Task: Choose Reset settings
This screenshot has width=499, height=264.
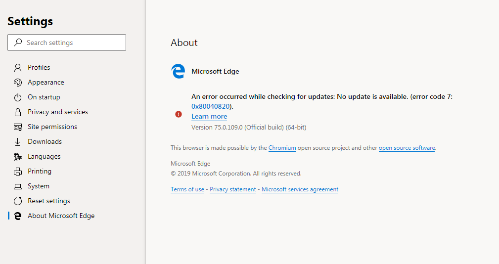Action: (x=48, y=201)
